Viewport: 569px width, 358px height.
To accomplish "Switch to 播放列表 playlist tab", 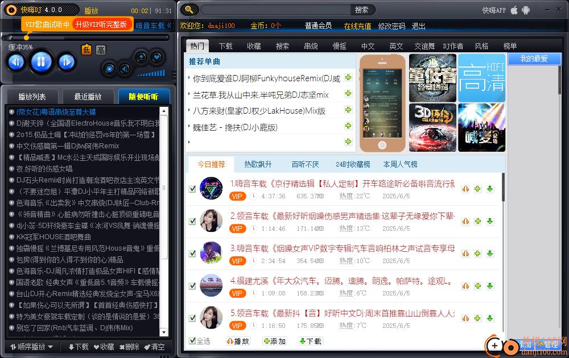I will [x=32, y=97].
